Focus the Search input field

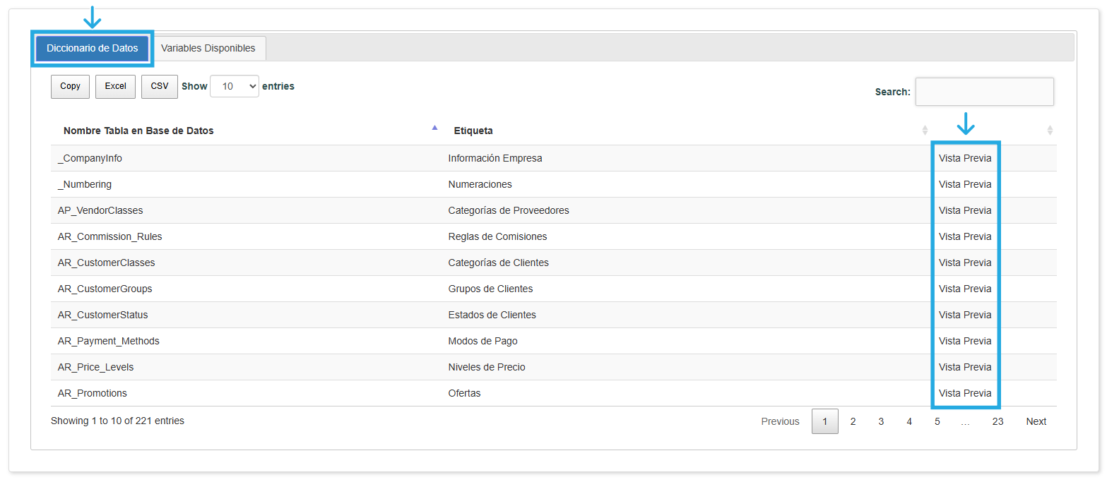(x=984, y=92)
